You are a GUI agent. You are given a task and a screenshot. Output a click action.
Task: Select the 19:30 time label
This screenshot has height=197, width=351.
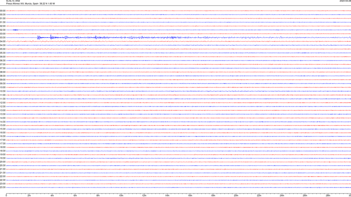point(3,158)
